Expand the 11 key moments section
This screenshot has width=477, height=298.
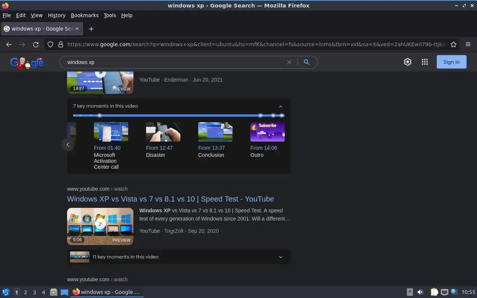(x=281, y=257)
